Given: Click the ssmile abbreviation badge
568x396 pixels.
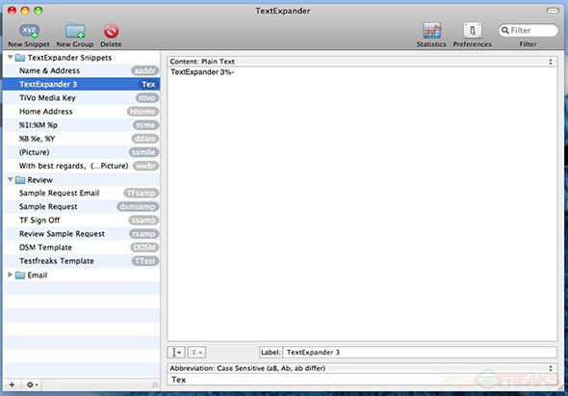Looking at the screenshot, I should pos(143,152).
